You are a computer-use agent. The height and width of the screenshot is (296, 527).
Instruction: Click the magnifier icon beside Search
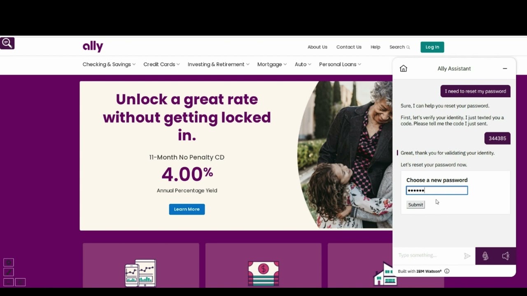click(x=408, y=47)
